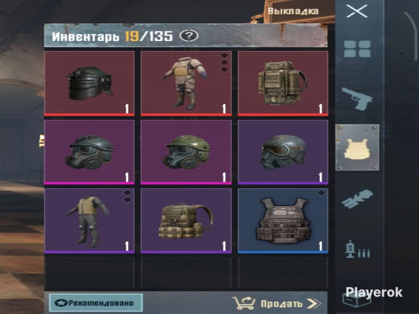This screenshot has height=314, width=419.
Task: Click the Рекомендовано button
Action: (x=96, y=303)
